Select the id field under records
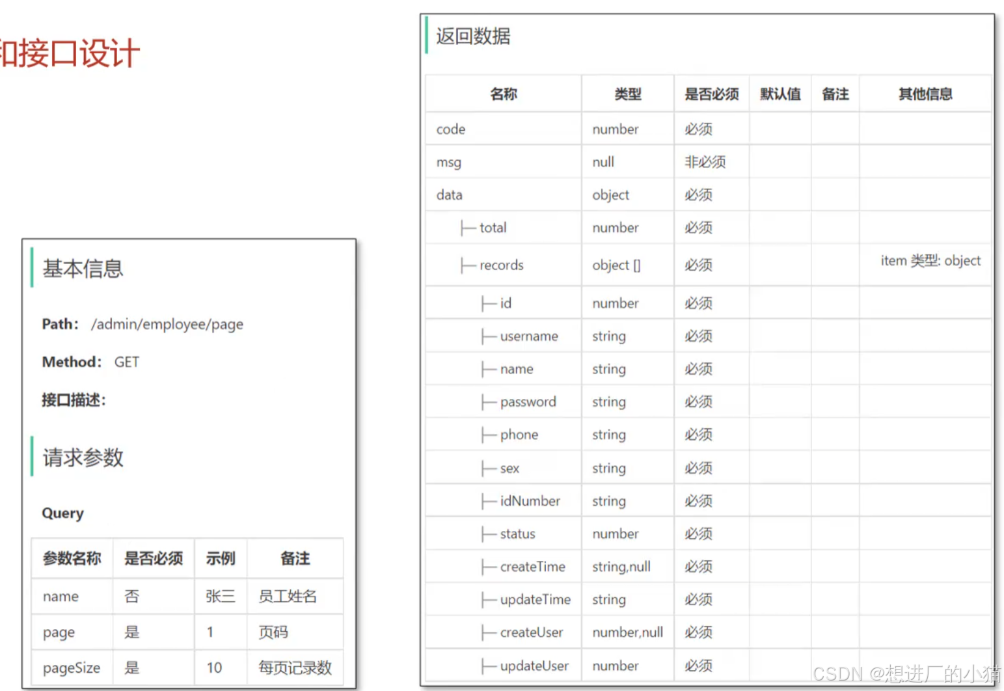Image resolution: width=1004 pixels, height=691 pixels. pyautogui.click(x=506, y=303)
